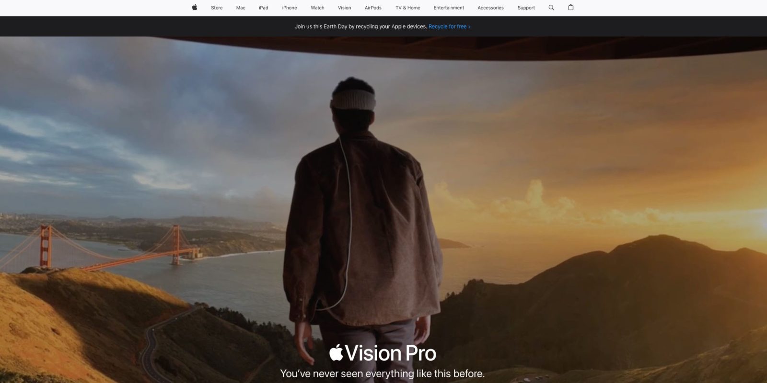
Task: Open the Support page
Action: click(526, 8)
